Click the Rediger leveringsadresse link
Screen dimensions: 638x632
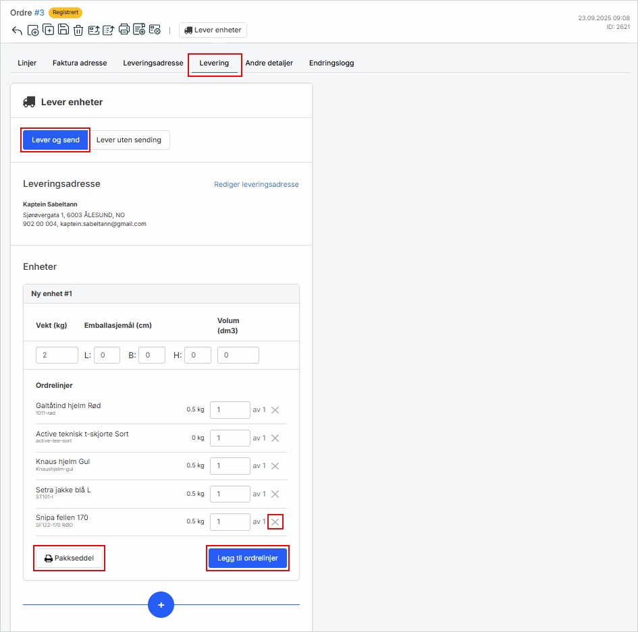(256, 184)
